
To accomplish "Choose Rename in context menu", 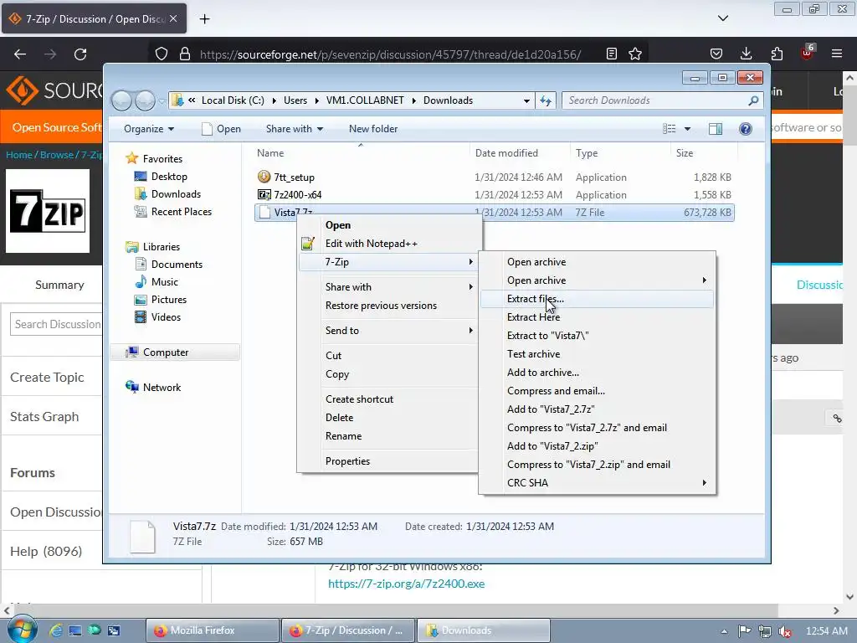I will coord(388,435).
